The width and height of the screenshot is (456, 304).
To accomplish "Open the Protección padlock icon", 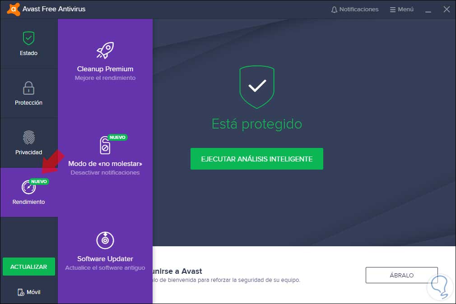I will pos(28,88).
